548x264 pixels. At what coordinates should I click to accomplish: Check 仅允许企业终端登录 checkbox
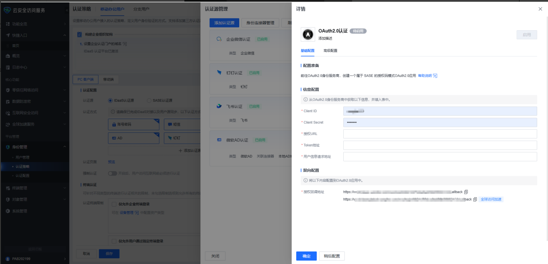pos(114,204)
